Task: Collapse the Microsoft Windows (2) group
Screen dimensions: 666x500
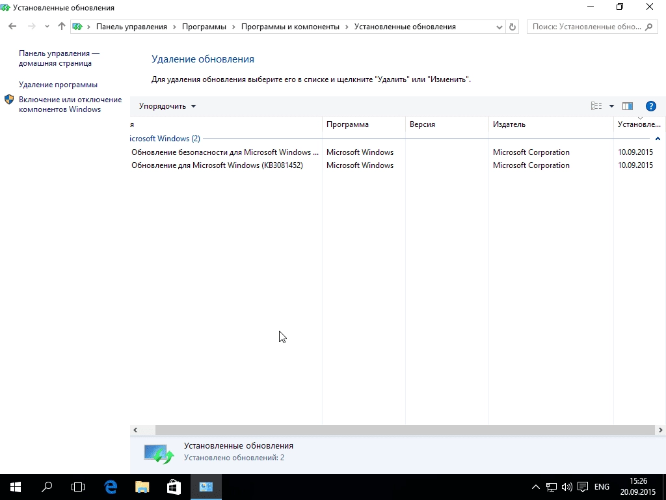Action: pyautogui.click(x=658, y=139)
